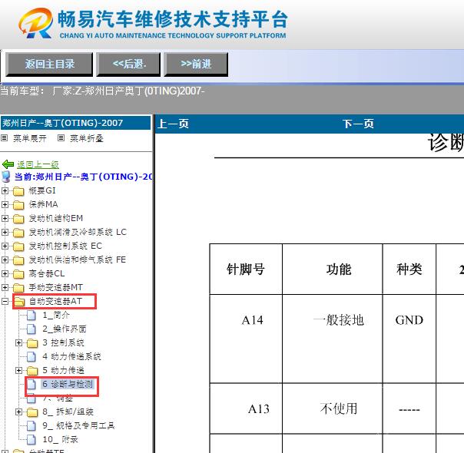Expand the 概要GI tree node
464x453 pixels.
[5, 190]
